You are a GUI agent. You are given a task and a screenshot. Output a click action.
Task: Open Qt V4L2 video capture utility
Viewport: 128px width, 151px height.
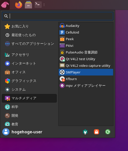click(86, 66)
